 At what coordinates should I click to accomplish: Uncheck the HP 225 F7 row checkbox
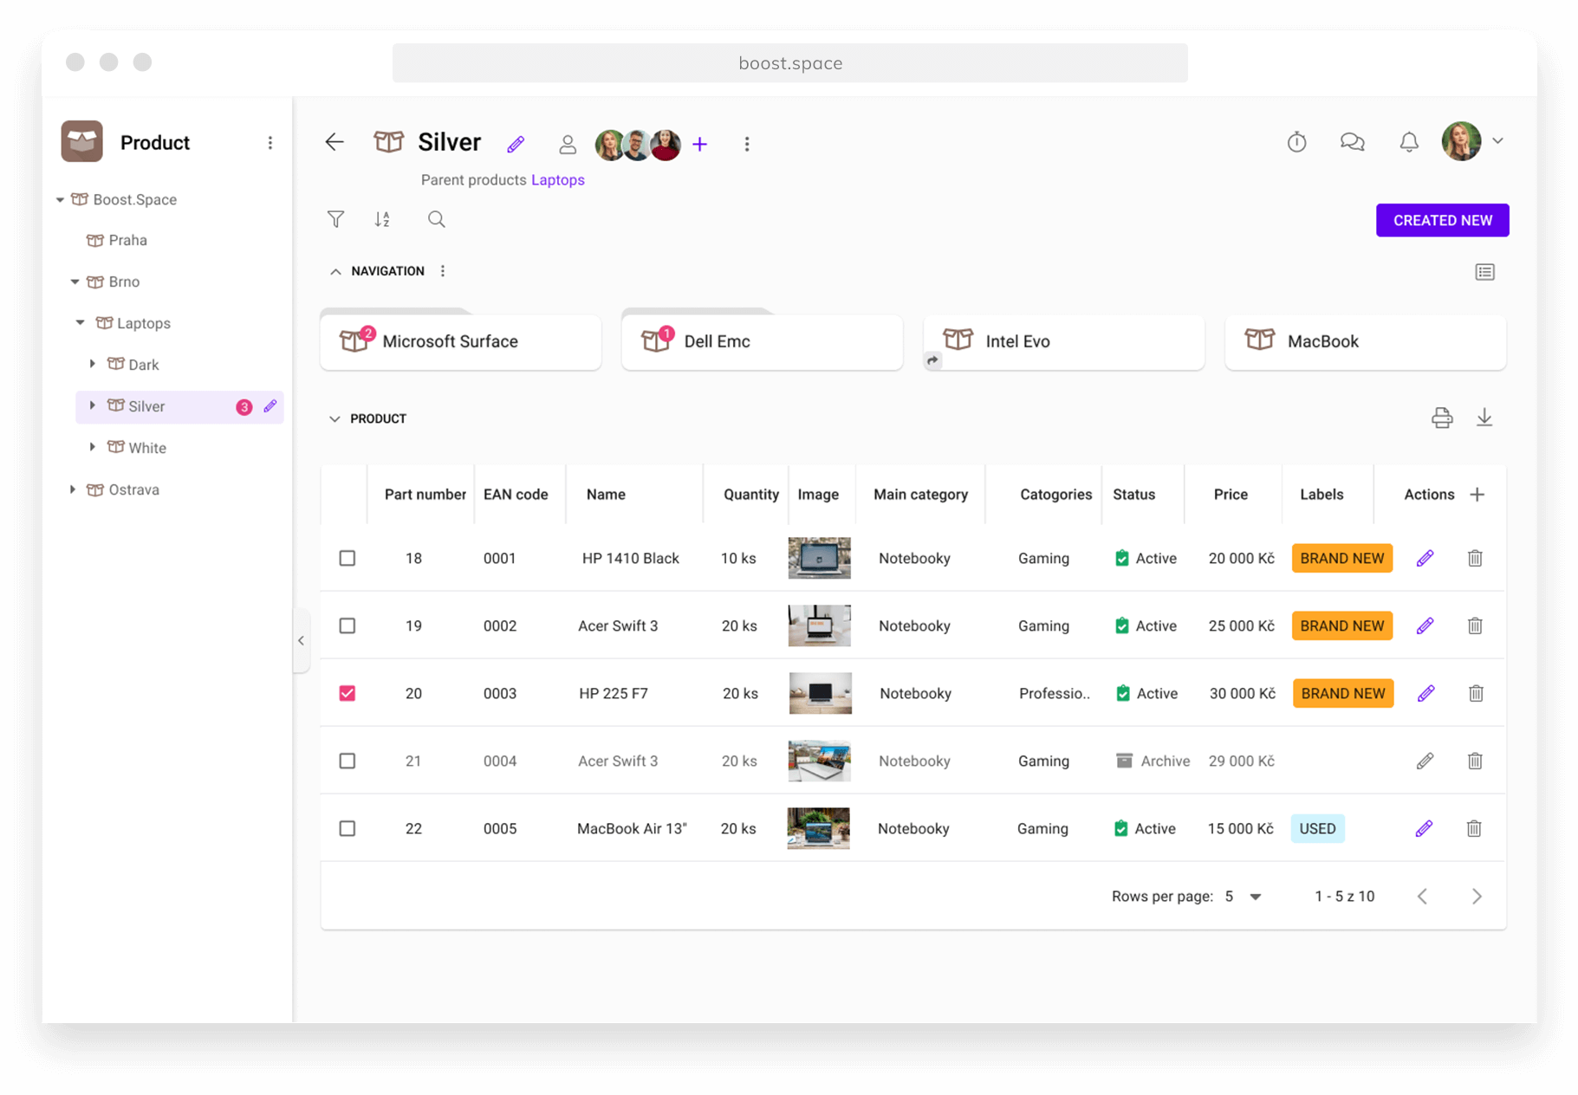point(347,693)
